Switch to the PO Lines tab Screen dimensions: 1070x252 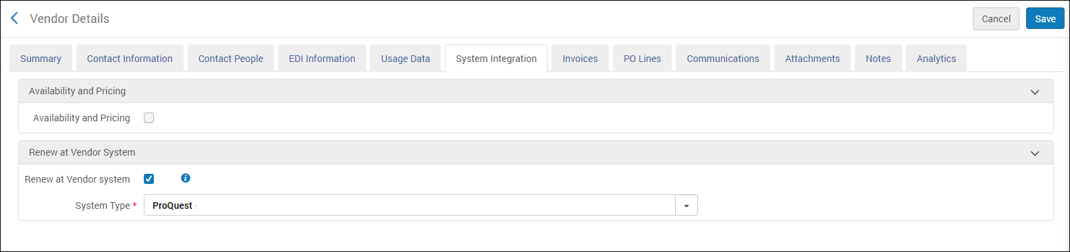tap(642, 59)
